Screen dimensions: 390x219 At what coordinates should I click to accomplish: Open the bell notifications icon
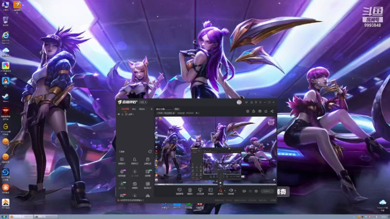pyautogui.click(x=266, y=111)
